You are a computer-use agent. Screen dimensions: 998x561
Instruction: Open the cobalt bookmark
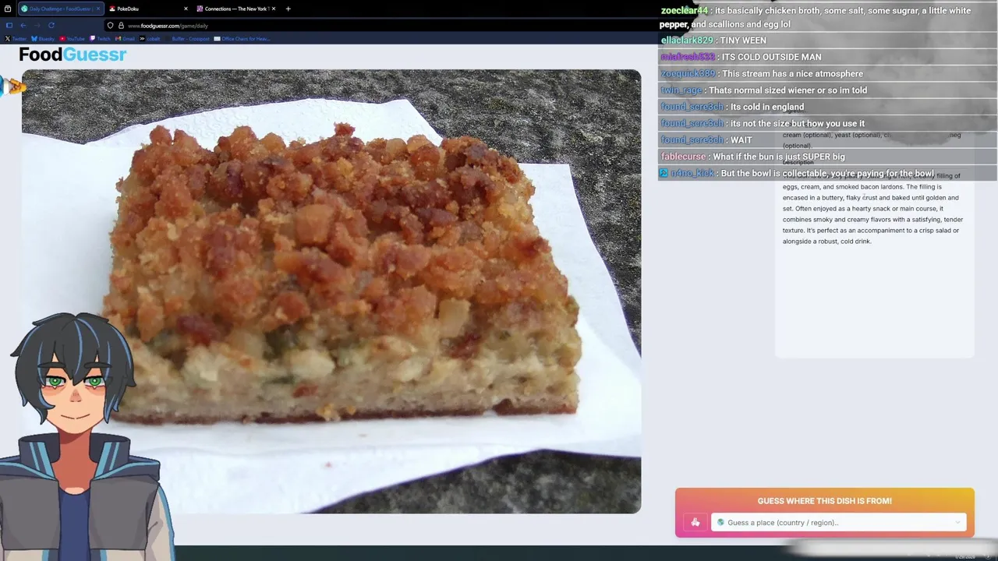pyautogui.click(x=150, y=38)
